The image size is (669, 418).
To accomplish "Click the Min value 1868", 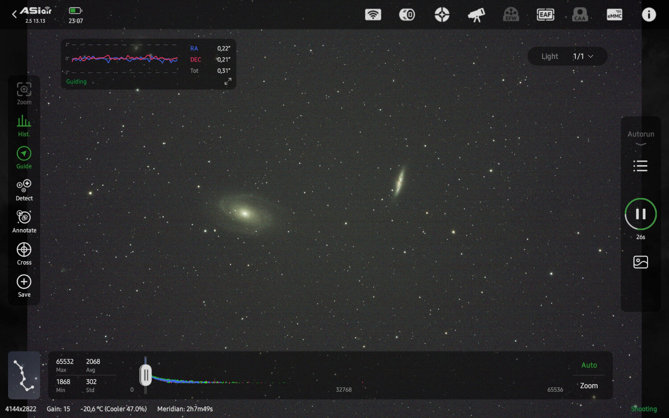I will 63,381.
